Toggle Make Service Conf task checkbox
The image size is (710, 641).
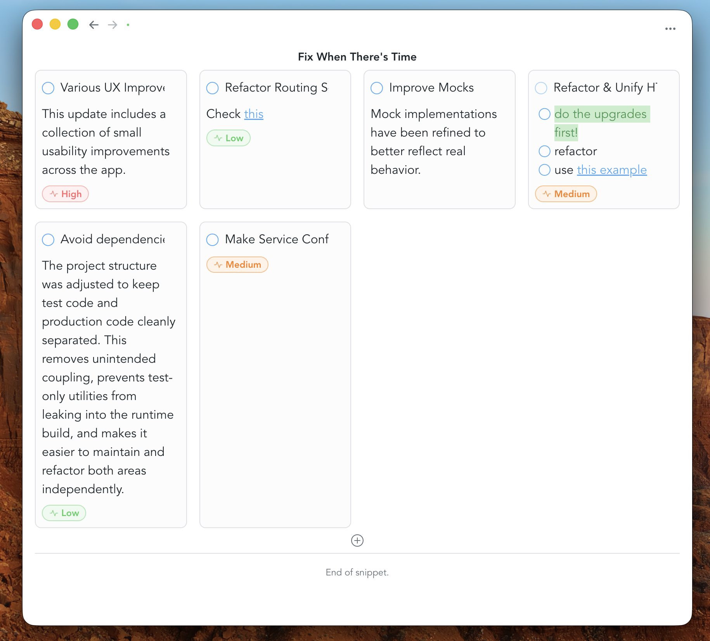tap(213, 240)
